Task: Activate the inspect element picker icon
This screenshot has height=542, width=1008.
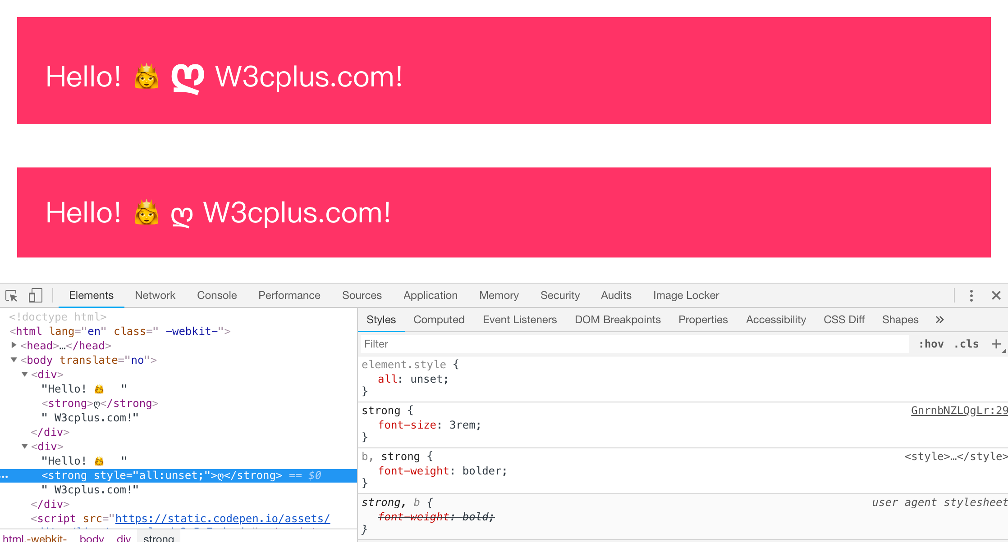Action: pyautogui.click(x=11, y=296)
